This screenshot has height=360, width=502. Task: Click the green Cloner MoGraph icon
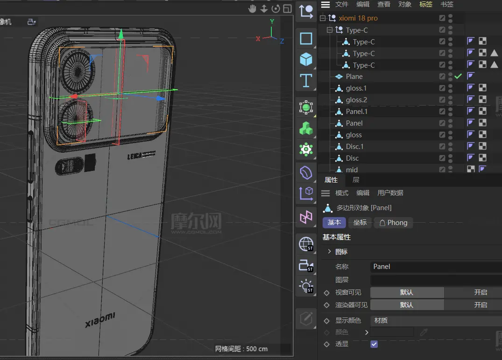coord(306,128)
